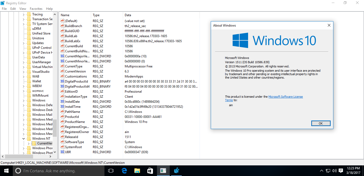Viewport: 364px width, 176px height.
Task: Open Task View from the taskbar
Action: [111, 171]
